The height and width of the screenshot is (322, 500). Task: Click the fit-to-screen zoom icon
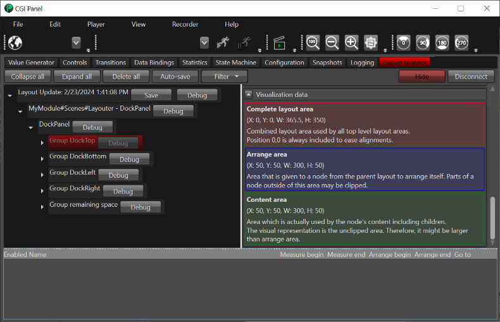pos(371,43)
